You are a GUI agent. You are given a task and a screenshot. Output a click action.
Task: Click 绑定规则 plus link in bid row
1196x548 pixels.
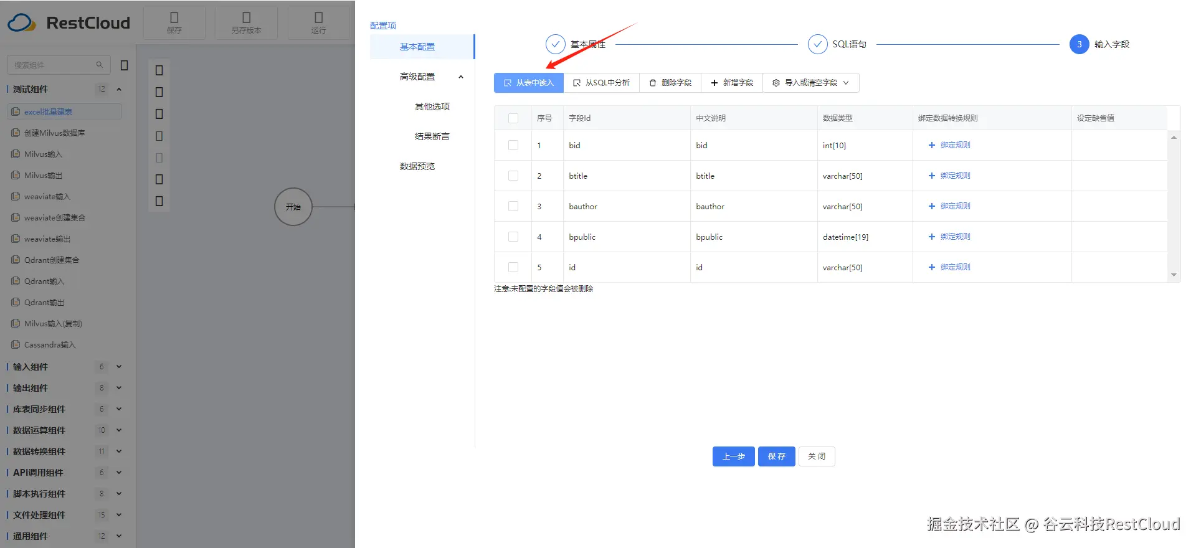[949, 145]
